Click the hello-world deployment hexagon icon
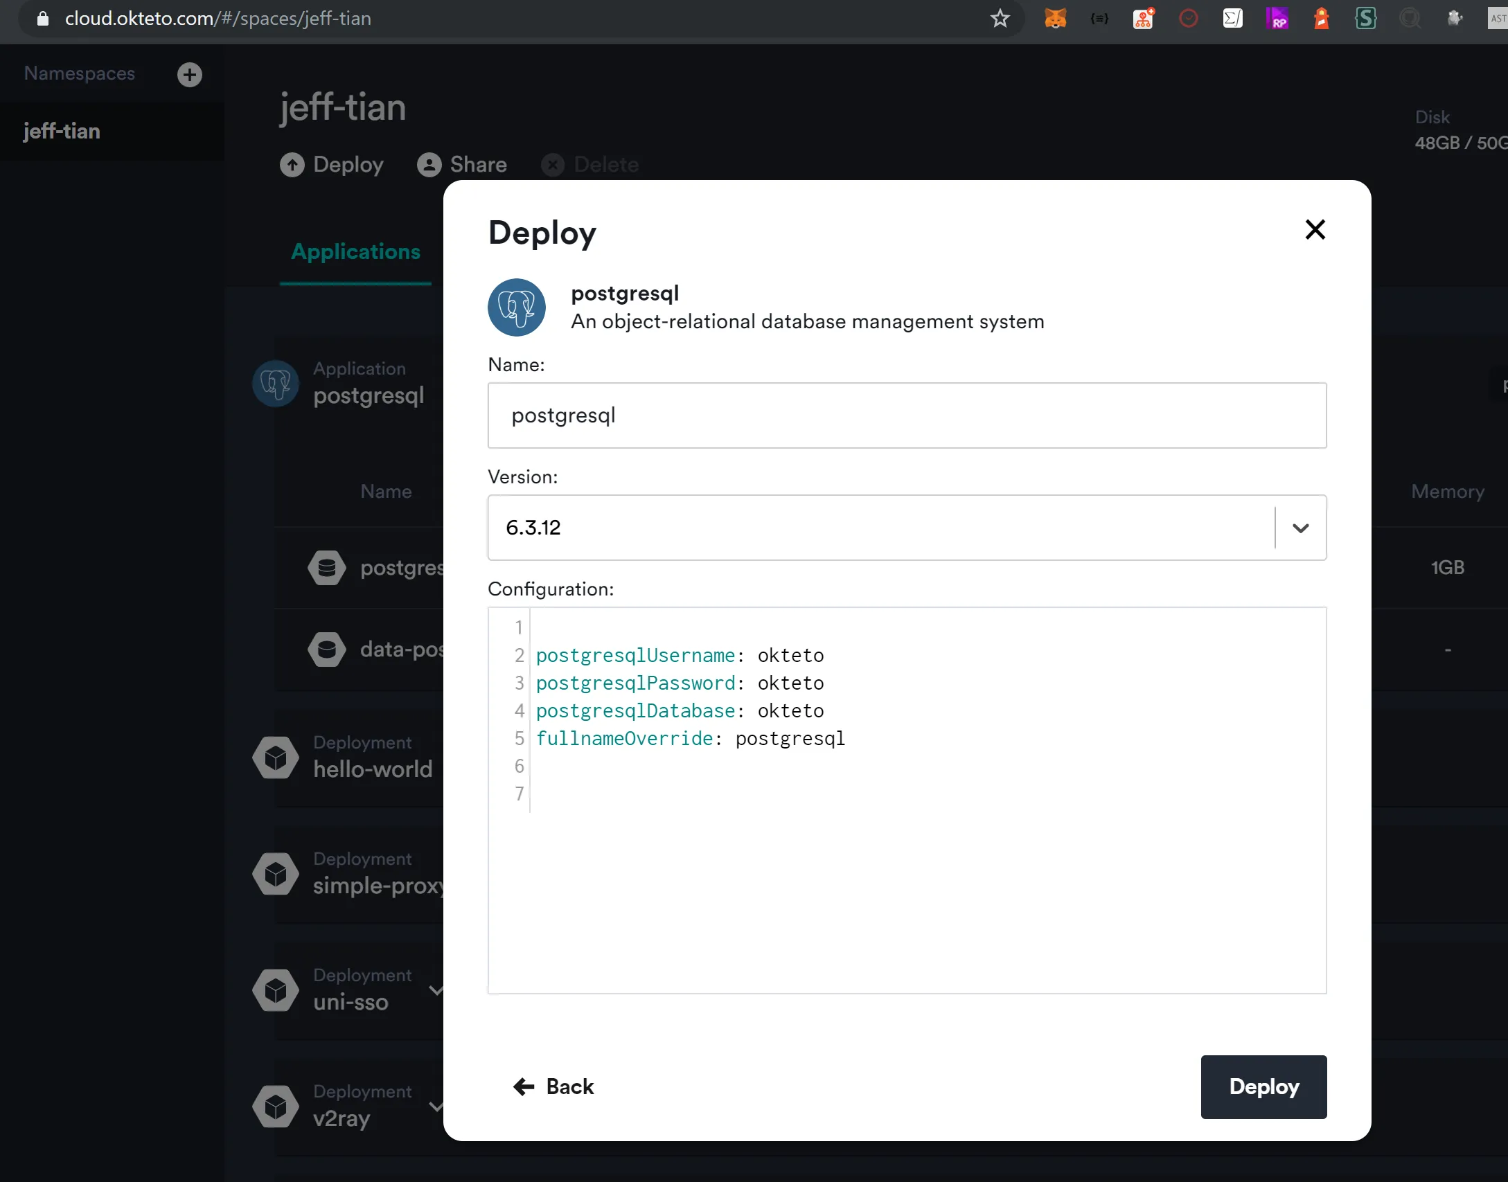This screenshot has width=1508, height=1182. click(x=276, y=758)
